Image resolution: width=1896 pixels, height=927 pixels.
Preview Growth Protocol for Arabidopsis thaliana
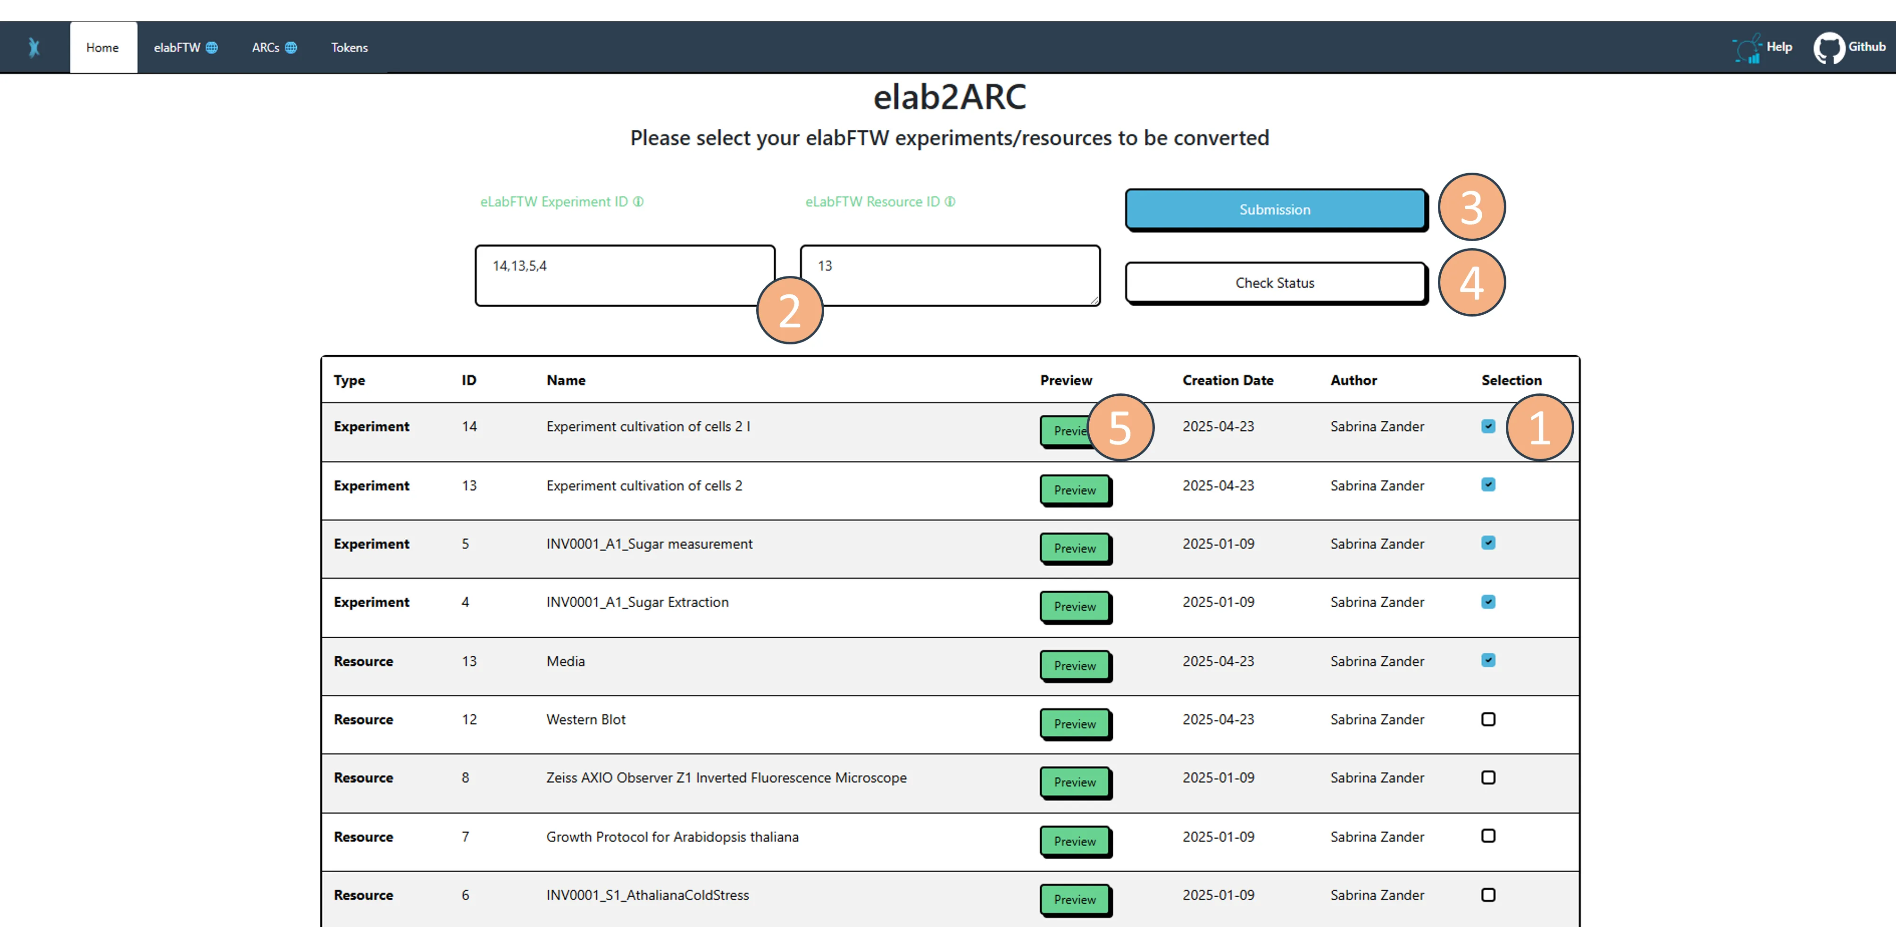pos(1074,841)
